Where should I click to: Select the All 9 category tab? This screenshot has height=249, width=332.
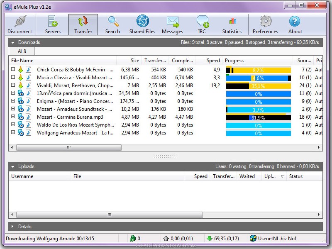[22, 51]
